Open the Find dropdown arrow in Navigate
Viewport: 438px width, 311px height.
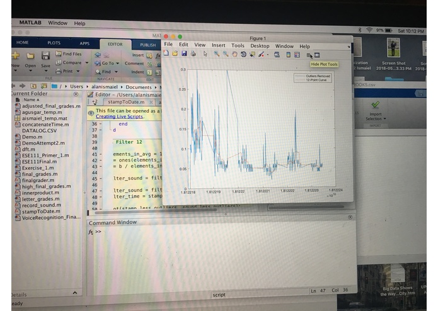tap(116, 72)
